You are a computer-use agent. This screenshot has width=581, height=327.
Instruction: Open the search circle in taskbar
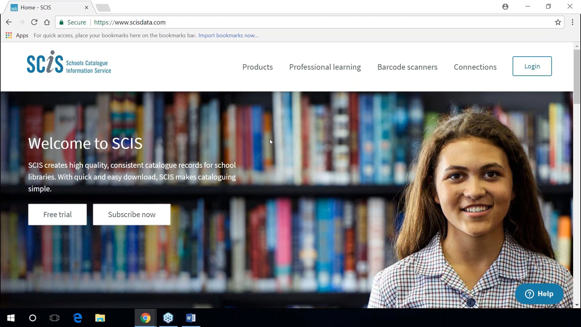33,318
